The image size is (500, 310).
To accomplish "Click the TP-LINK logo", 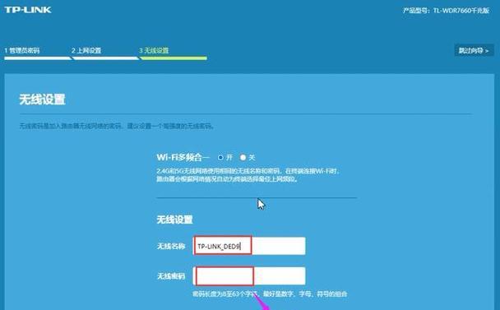I will tap(28, 10).
